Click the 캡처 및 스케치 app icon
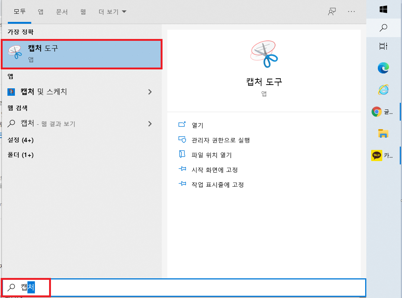The height and width of the screenshot is (298, 402). pos(11,92)
